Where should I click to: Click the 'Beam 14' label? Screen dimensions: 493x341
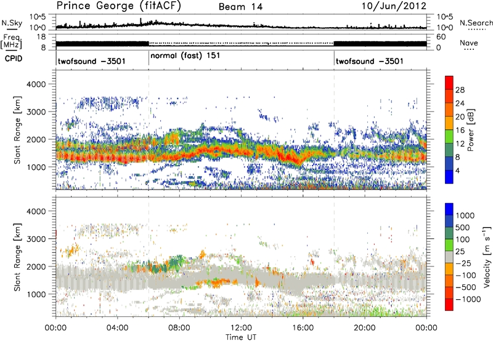(x=240, y=7)
